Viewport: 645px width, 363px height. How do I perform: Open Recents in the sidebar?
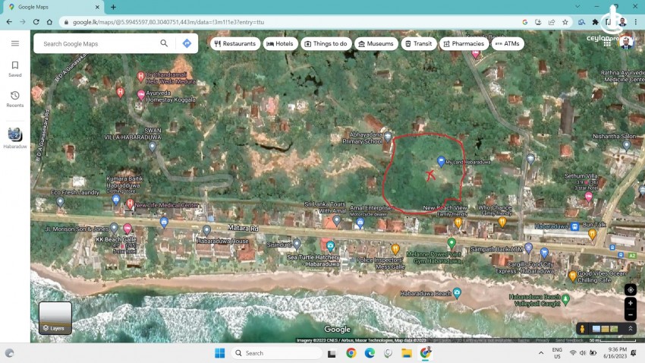(x=14, y=99)
